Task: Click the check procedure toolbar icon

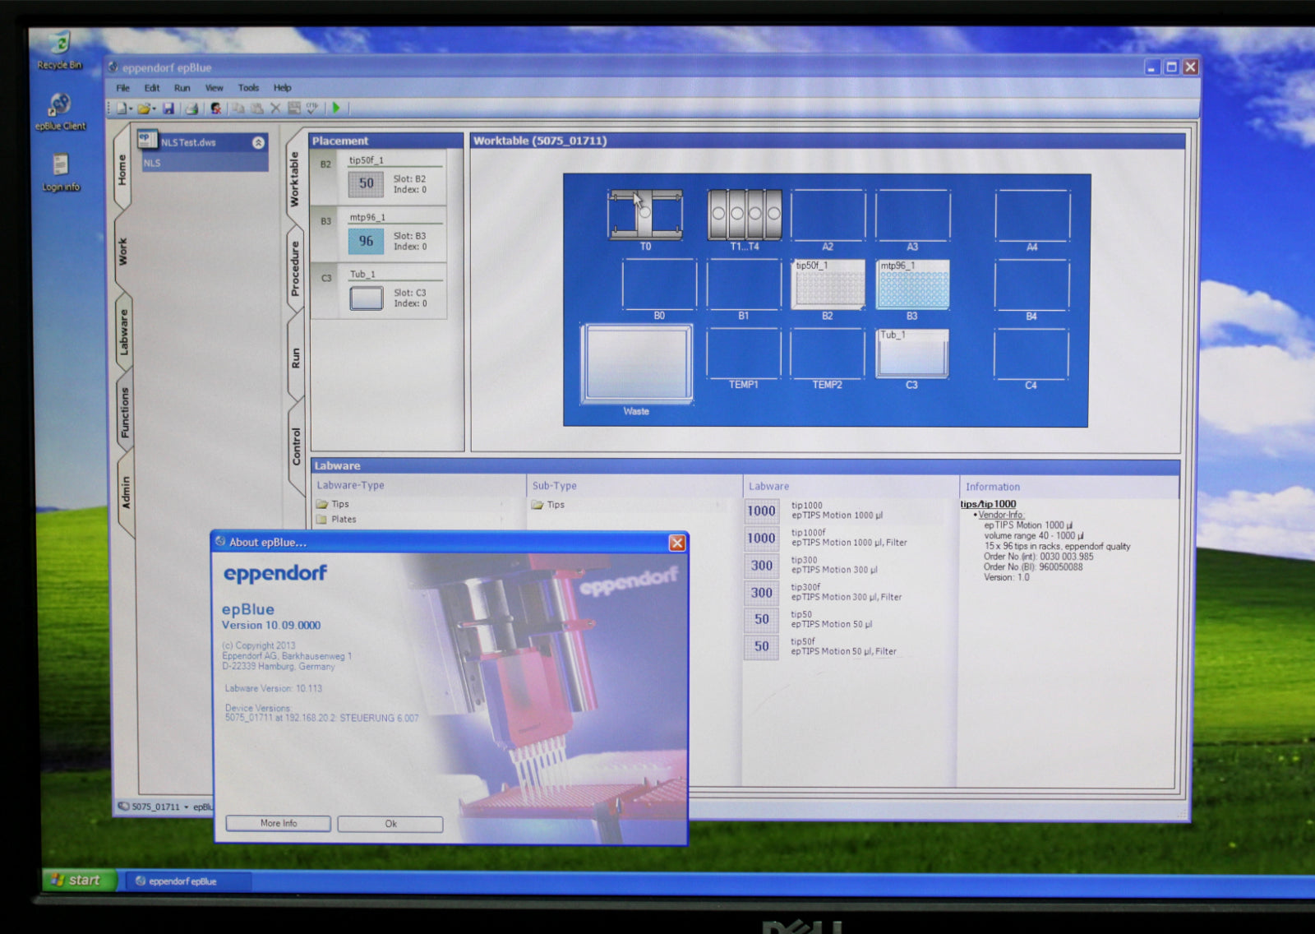Action: tap(312, 108)
